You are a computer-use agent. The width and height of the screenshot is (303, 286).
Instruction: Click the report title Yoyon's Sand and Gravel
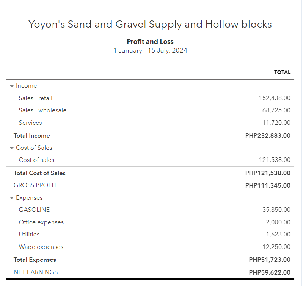pyautogui.click(x=150, y=25)
